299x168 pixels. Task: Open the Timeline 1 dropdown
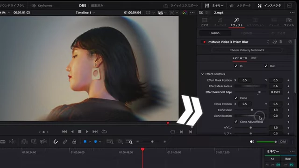[85, 13]
